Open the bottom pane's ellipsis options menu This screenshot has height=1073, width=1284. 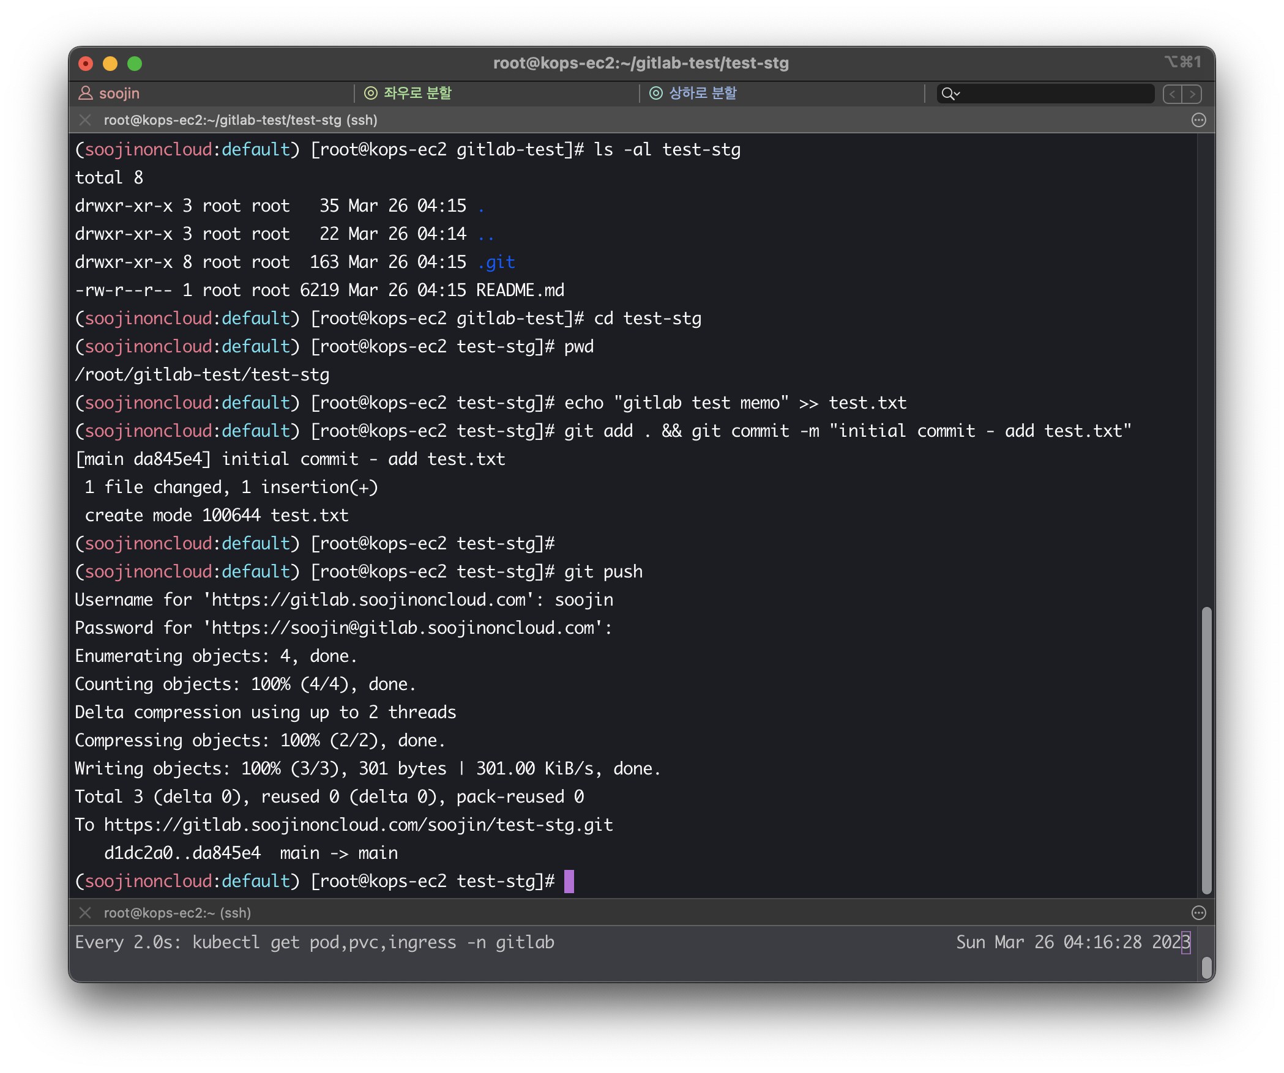pos(1198,913)
